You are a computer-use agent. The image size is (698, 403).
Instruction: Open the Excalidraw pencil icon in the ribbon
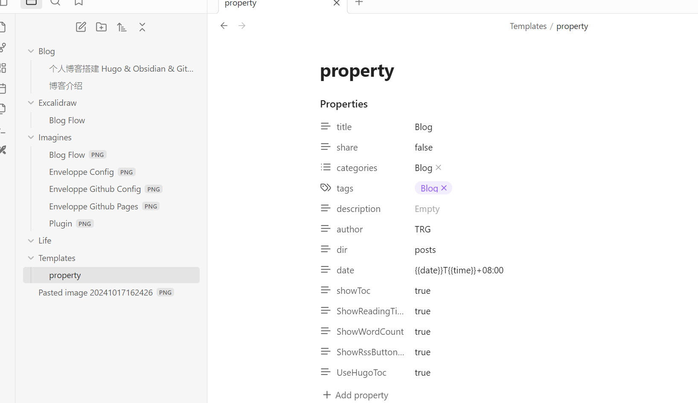[x=3, y=150]
